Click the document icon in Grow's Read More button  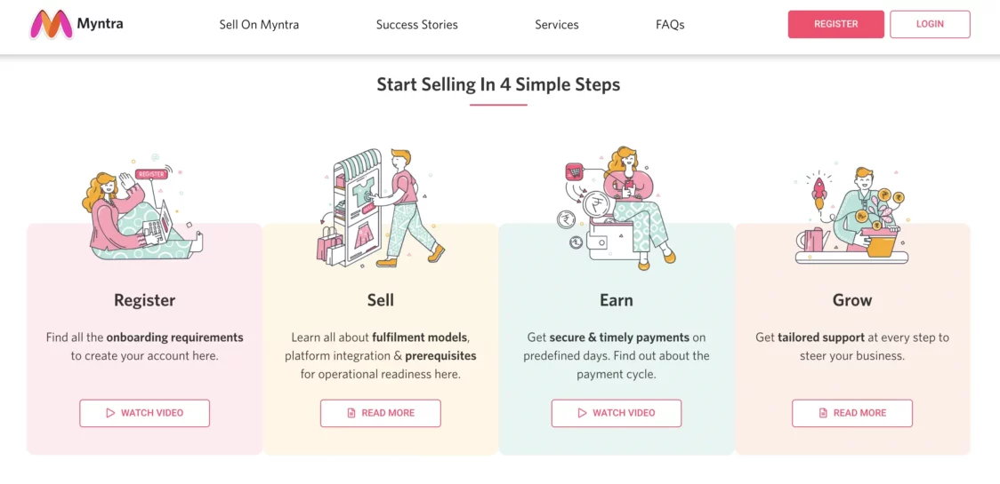(823, 413)
